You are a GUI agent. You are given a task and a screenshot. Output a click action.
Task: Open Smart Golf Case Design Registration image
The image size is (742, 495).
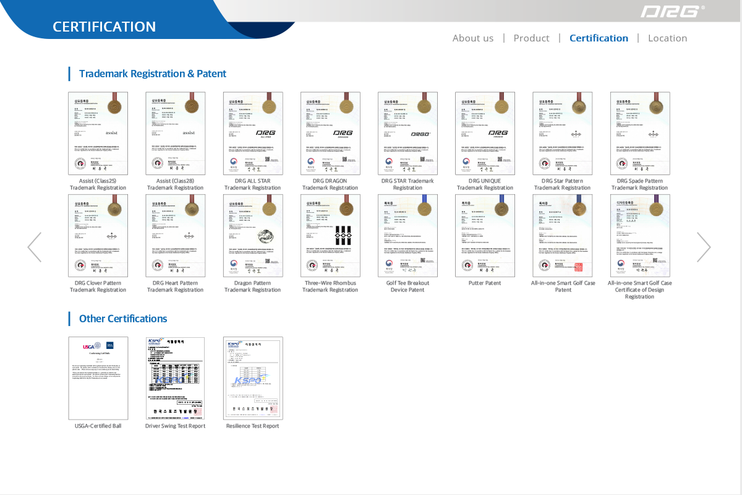(x=640, y=236)
